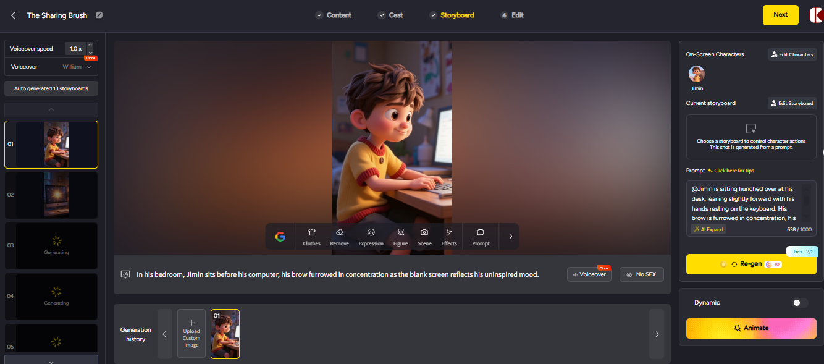Go back using the arrow beside the project title
Screen dimensions: 824x364
click(14, 15)
